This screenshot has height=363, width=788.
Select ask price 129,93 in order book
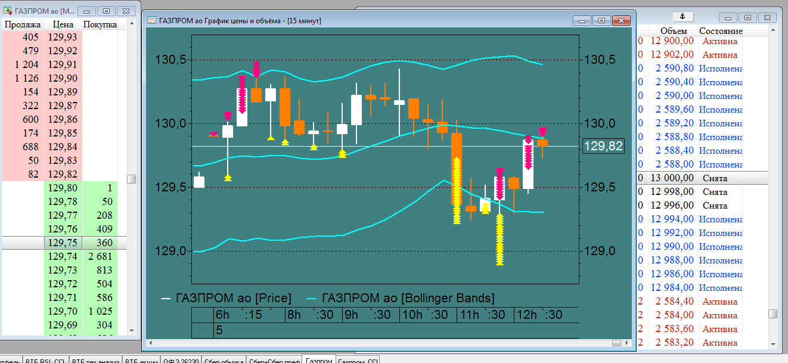pyautogui.click(x=63, y=37)
